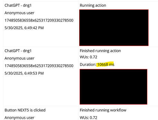Open the redacted black box under Running action

(x=114, y=28)
